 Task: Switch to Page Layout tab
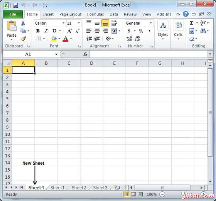coord(70,14)
